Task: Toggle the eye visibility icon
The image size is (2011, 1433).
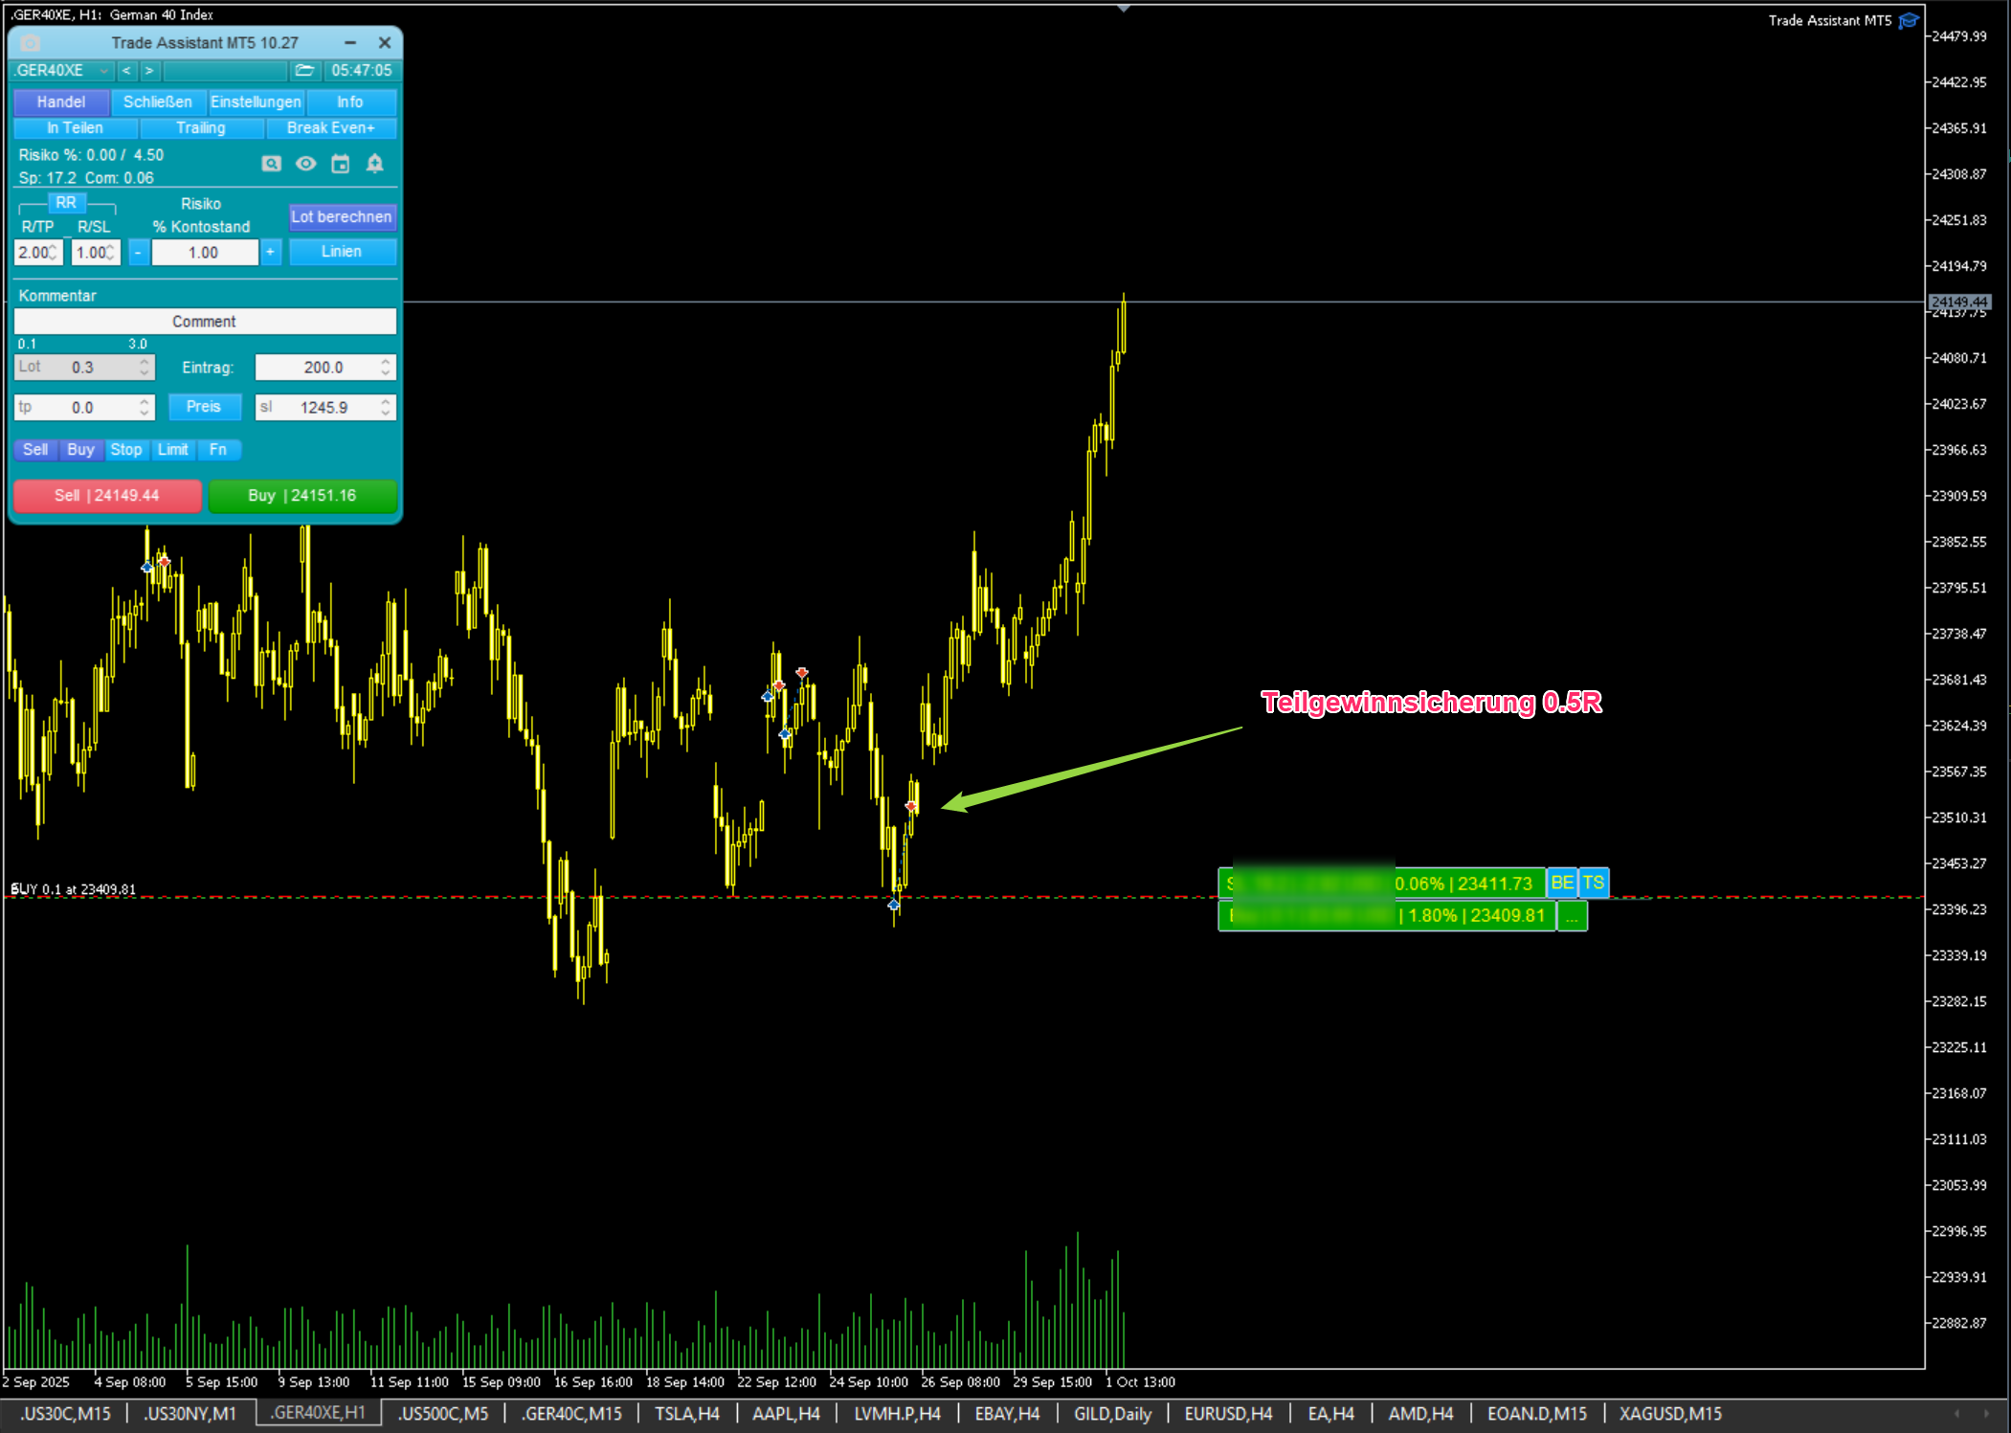Action: tap(305, 164)
